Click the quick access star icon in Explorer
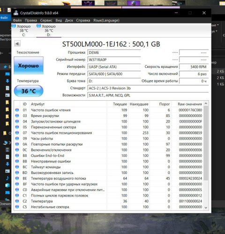The width and height of the screenshot is (225, 234). 5,67
